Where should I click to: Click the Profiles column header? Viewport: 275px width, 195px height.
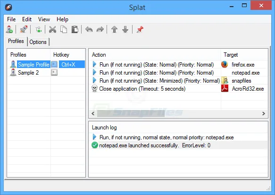pyautogui.click(x=29, y=55)
